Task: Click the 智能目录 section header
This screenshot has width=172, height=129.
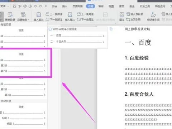Action: pos(6,25)
